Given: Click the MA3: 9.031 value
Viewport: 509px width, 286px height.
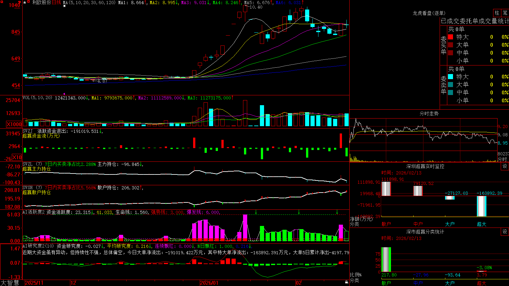Looking at the screenshot, I should 194,3.
